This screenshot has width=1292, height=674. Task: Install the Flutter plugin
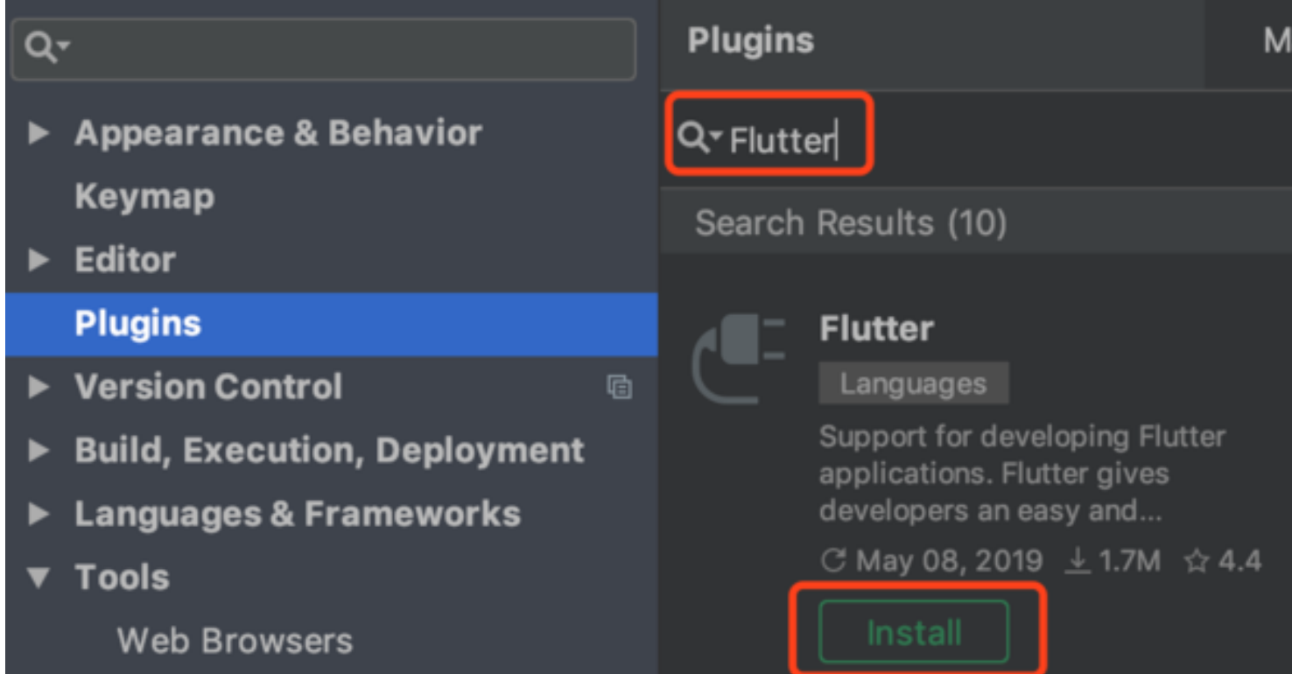914,632
